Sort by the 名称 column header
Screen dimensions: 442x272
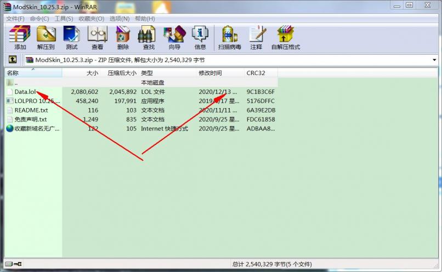click(33, 73)
